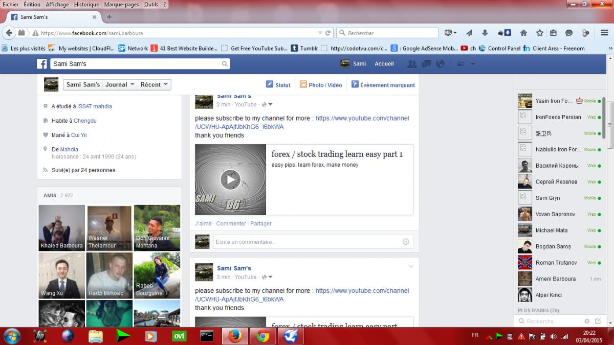Viewport: 614px width, 345px height.
Task: Open chat with Michael Mata
Action: pos(558,230)
